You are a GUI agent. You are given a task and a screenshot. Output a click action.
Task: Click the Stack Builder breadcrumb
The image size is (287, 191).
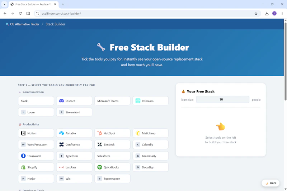tap(55, 24)
